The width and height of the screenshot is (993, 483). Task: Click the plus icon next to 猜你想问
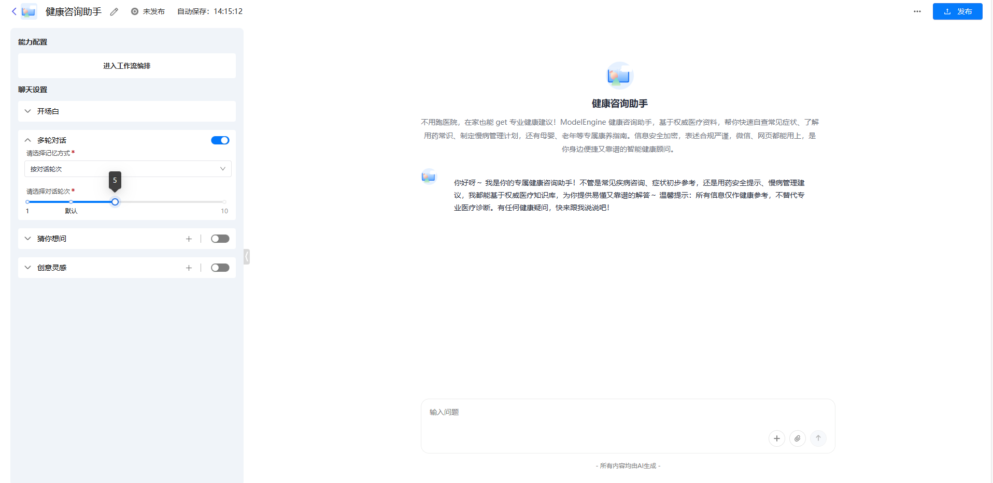pyautogui.click(x=189, y=239)
